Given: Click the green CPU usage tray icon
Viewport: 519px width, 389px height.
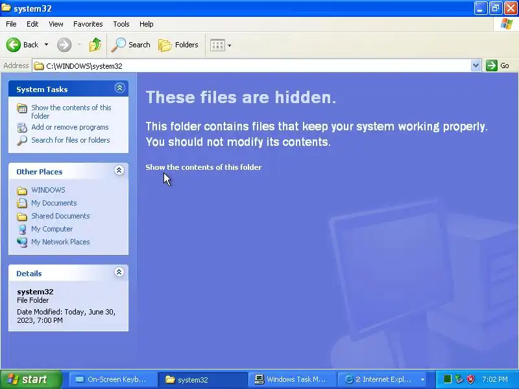Looking at the screenshot, I should point(447,379).
